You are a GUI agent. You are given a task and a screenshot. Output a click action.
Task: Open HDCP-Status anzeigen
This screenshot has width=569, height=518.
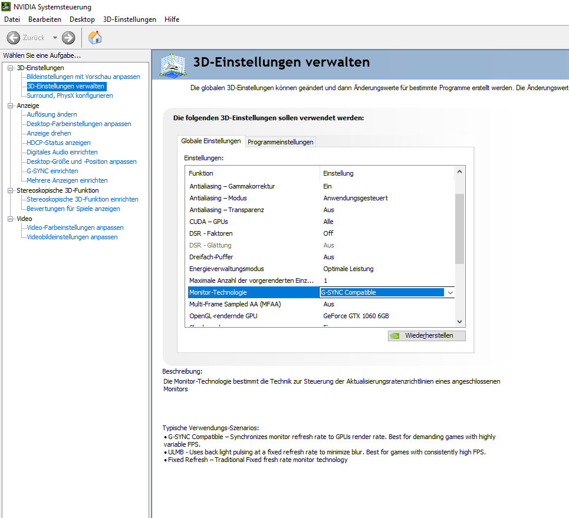click(x=58, y=143)
